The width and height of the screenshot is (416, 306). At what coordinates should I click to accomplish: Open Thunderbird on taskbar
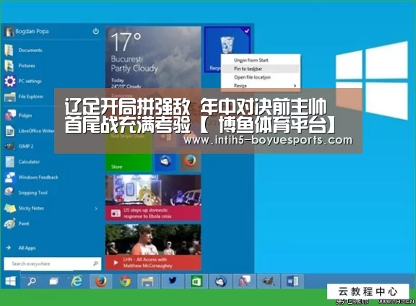click(221, 281)
